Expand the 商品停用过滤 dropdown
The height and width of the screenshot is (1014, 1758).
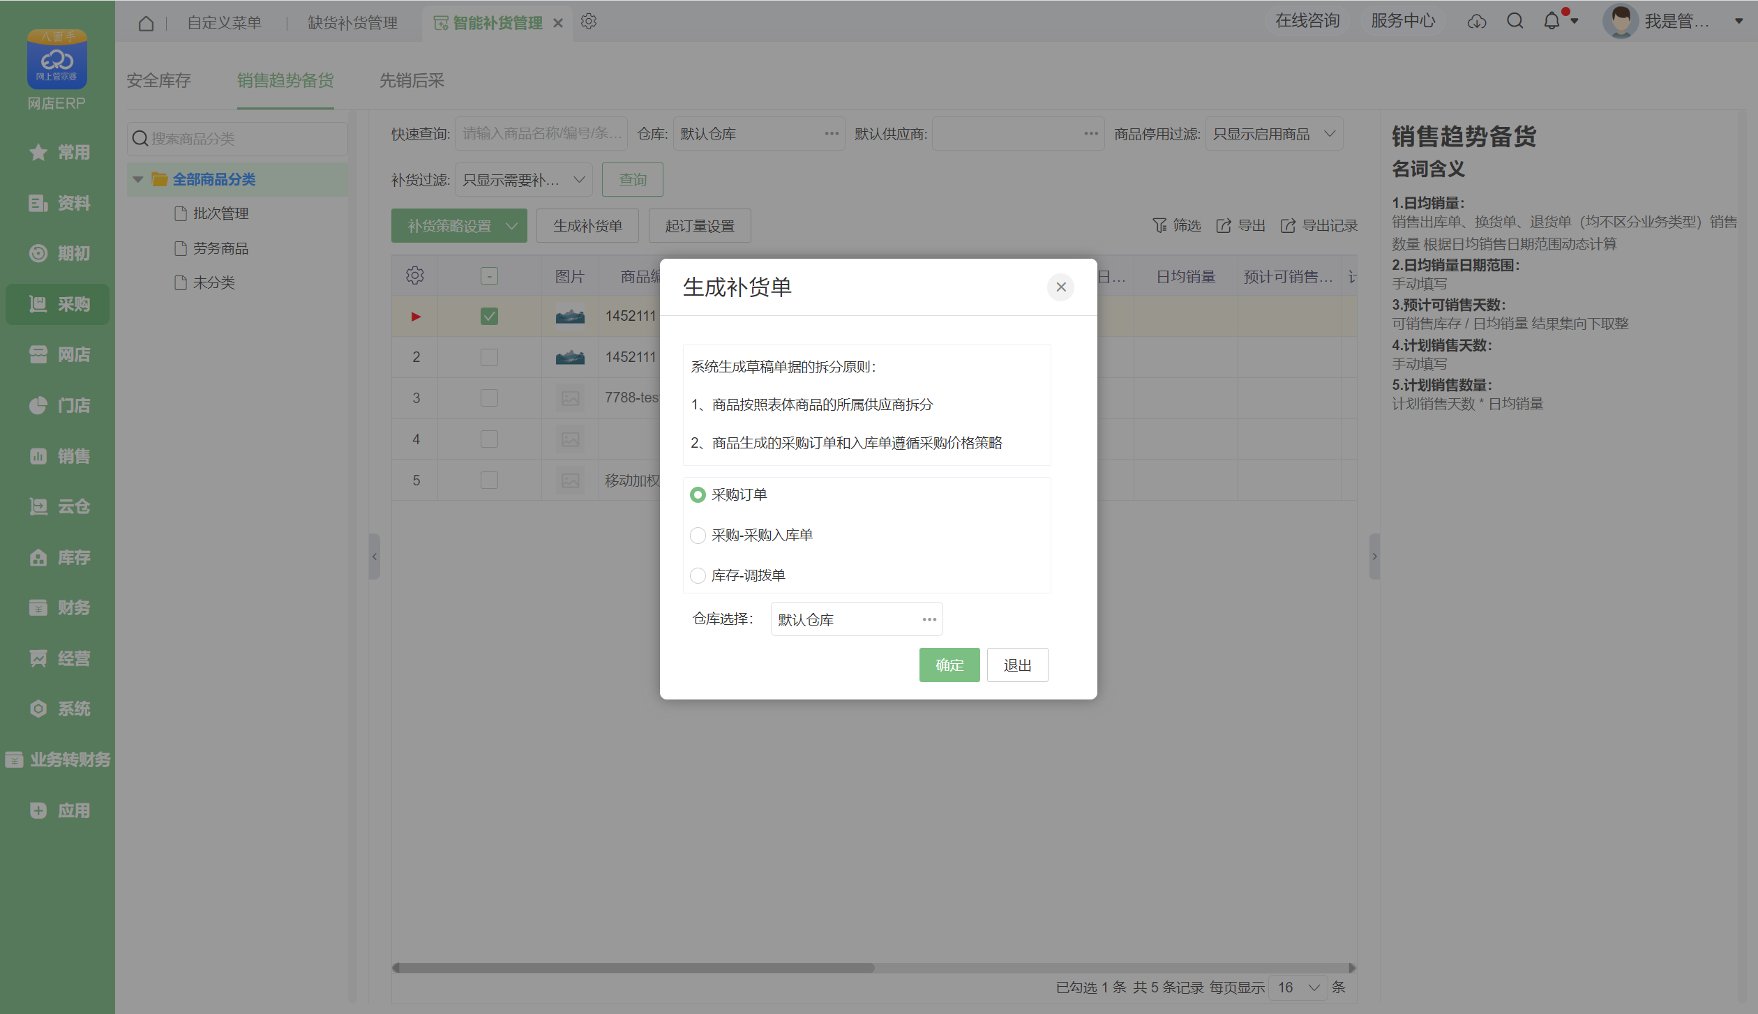pyautogui.click(x=1273, y=134)
